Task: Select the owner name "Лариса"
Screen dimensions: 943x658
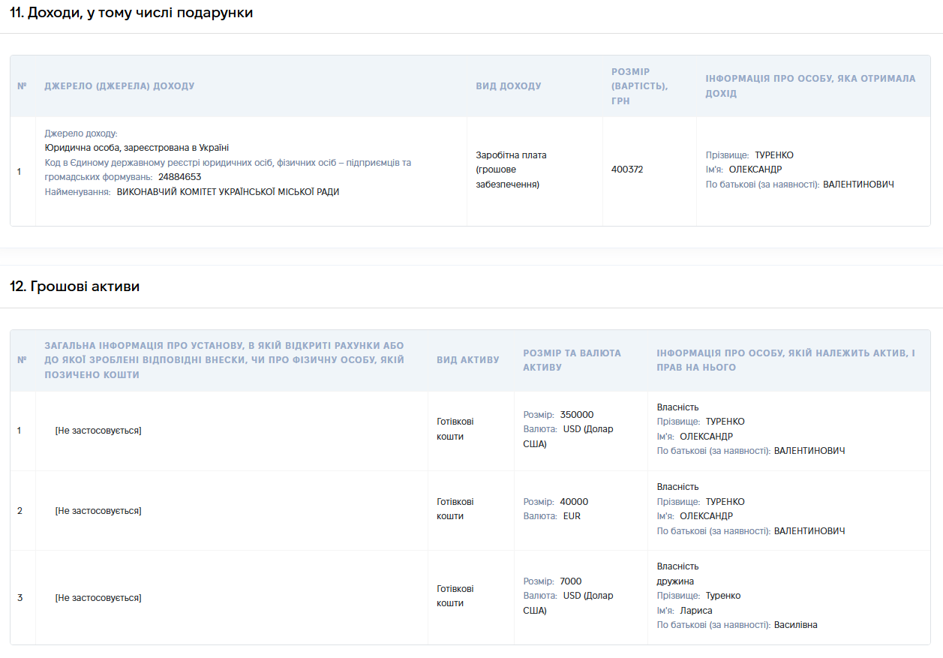Action: pos(696,611)
